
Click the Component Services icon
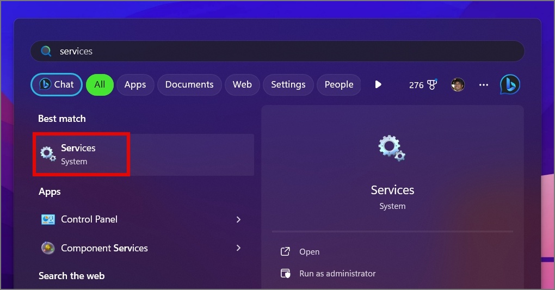48,248
